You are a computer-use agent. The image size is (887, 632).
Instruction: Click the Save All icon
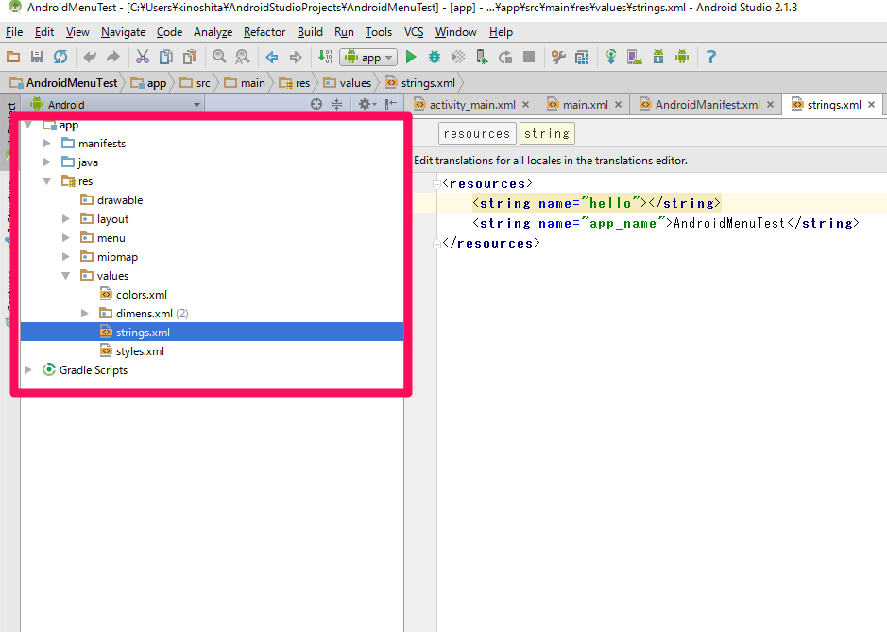36,57
